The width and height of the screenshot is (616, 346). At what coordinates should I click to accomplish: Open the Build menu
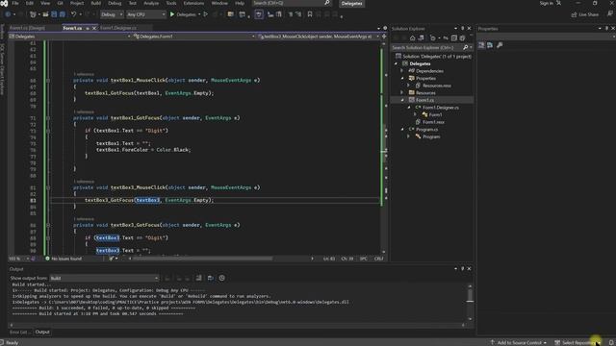tap(96, 3)
